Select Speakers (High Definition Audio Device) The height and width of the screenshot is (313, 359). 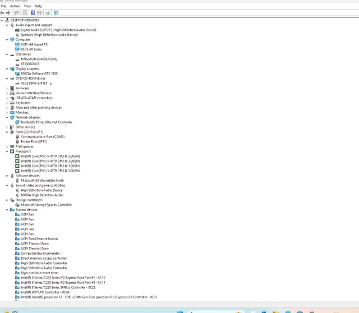tap(49, 35)
